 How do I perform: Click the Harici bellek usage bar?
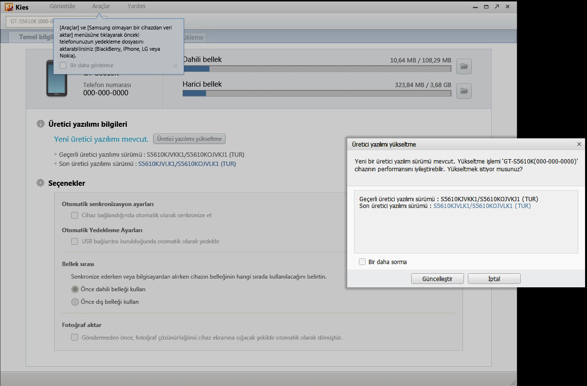[x=317, y=93]
